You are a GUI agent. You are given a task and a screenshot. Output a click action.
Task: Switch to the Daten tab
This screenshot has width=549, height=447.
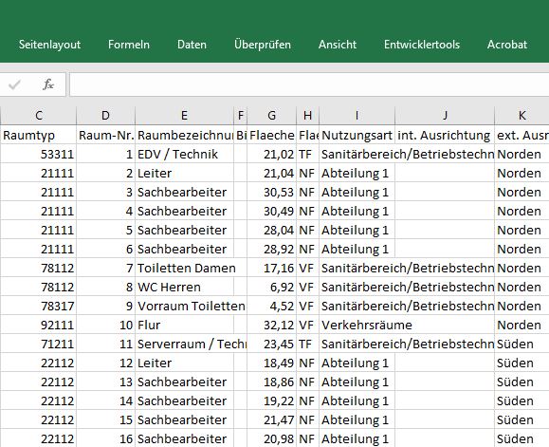(192, 45)
